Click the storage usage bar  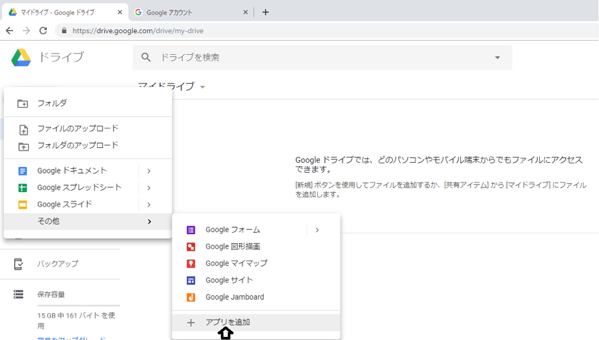point(78,306)
